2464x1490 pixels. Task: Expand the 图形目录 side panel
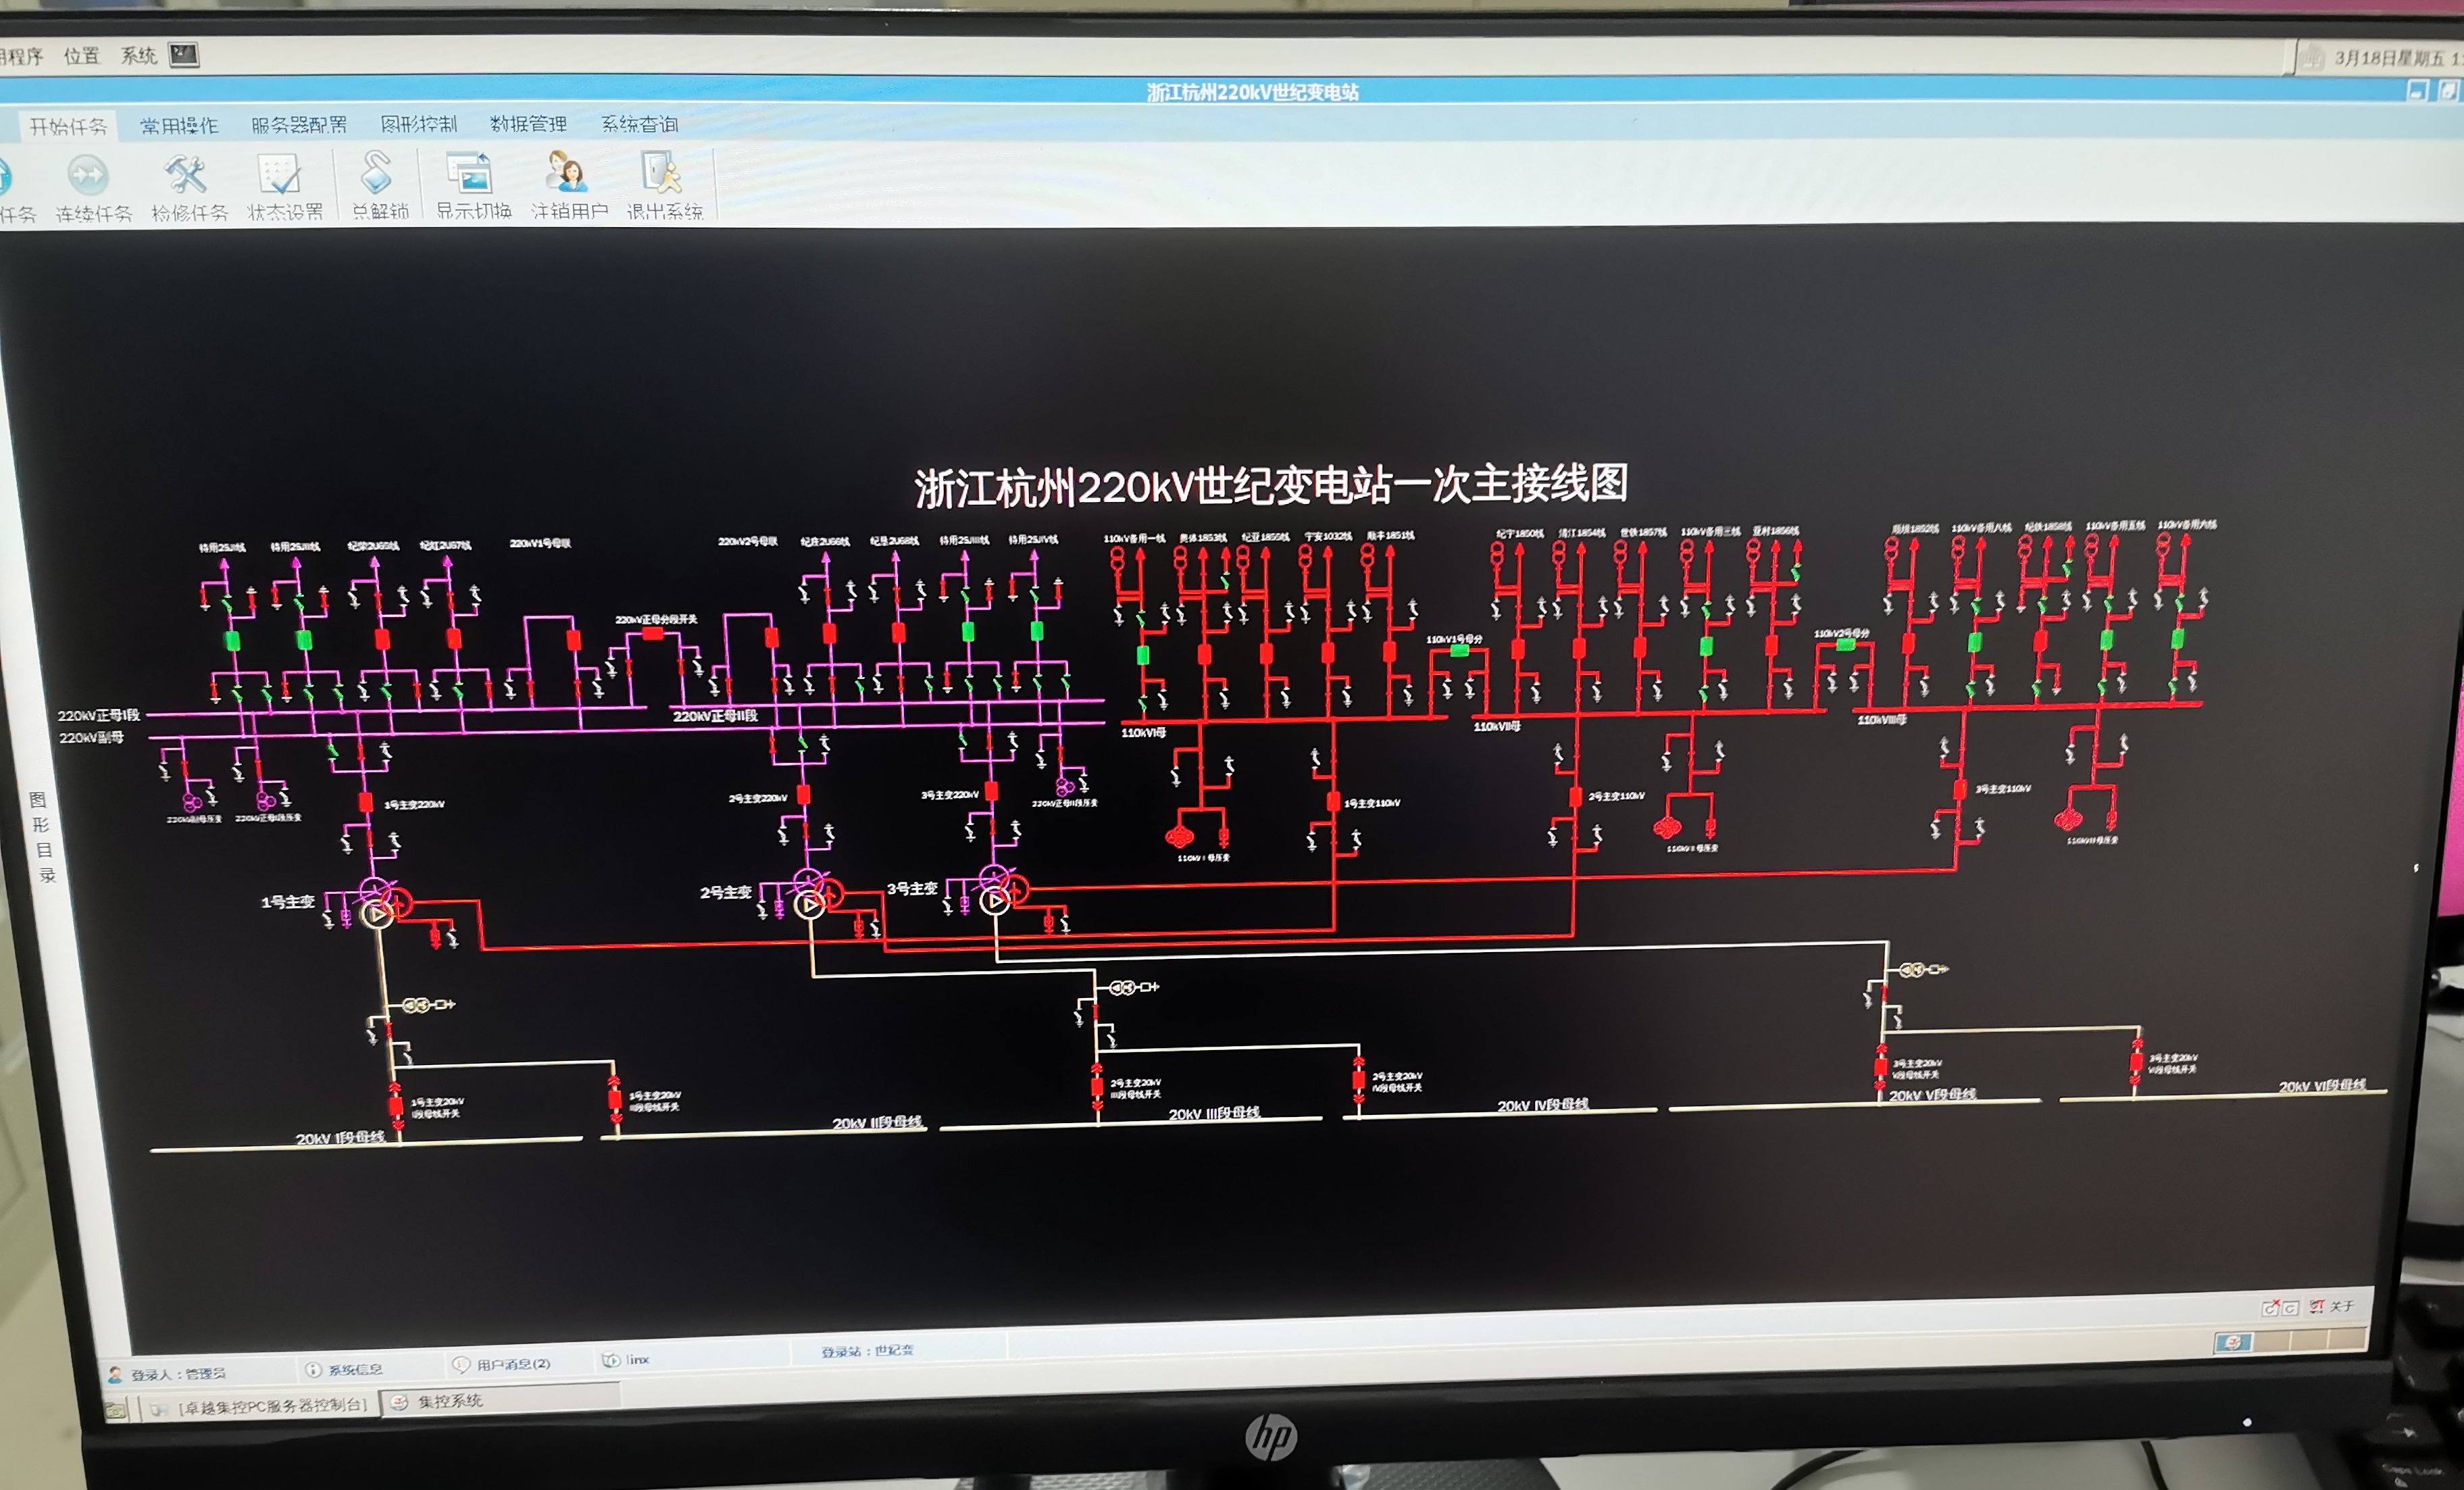click(x=42, y=837)
